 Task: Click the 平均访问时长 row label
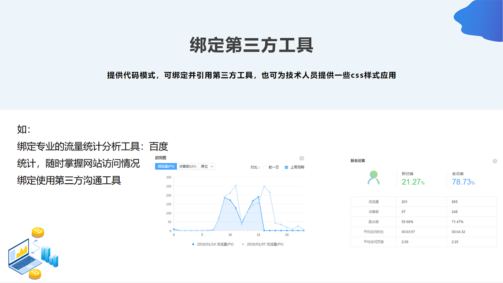(x=373, y=232)
